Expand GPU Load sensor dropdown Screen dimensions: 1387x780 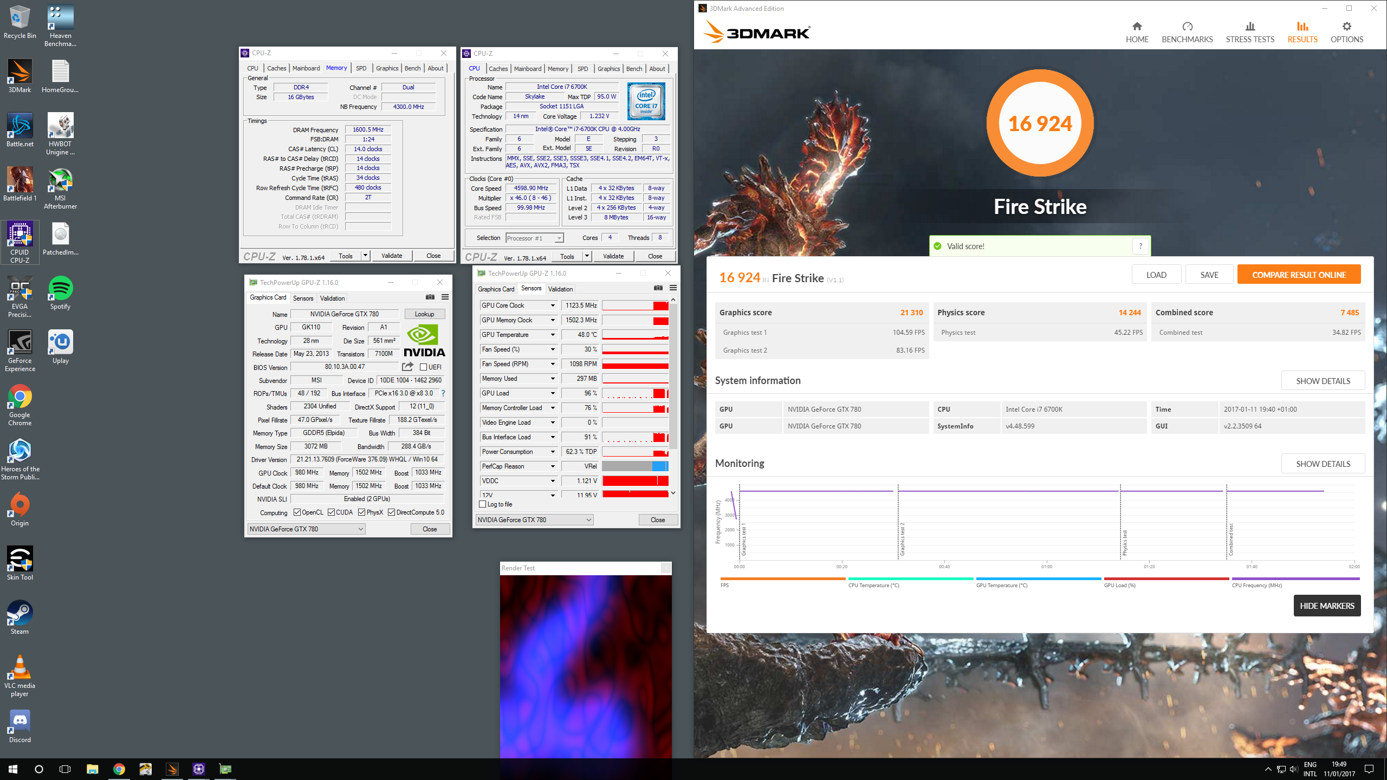point(553,393)
